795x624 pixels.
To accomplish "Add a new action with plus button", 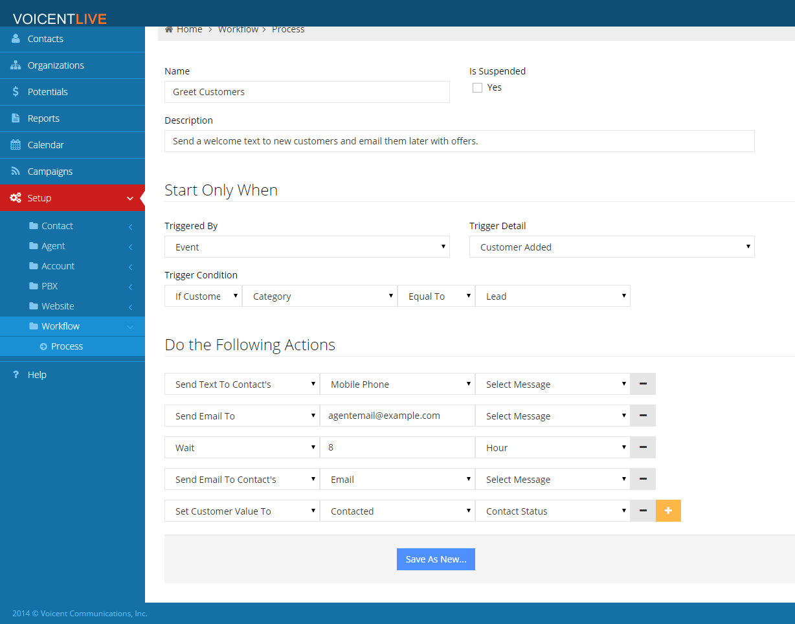I will (x=668, y=511).
